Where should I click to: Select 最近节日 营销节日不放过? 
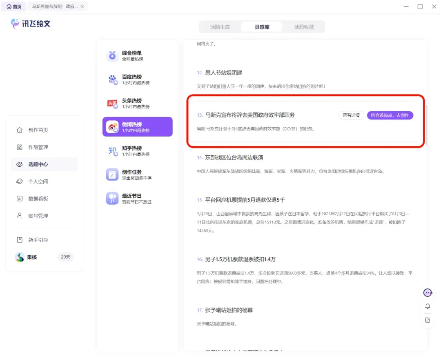[x=137, y=199]
